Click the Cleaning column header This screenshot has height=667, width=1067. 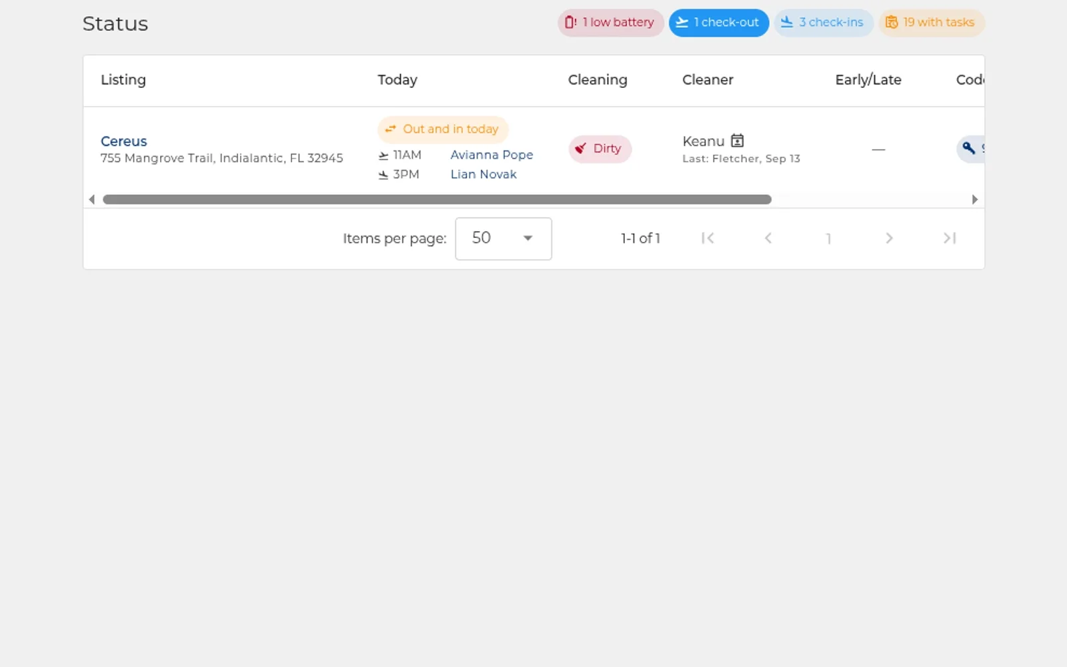[598, 80]
